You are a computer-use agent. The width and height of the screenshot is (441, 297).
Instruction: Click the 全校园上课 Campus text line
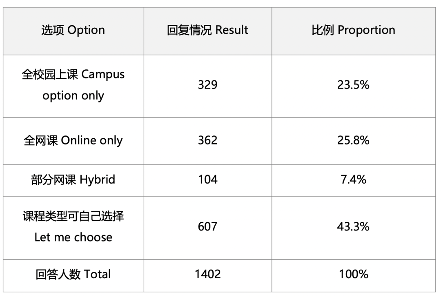(x=73, y=75)
